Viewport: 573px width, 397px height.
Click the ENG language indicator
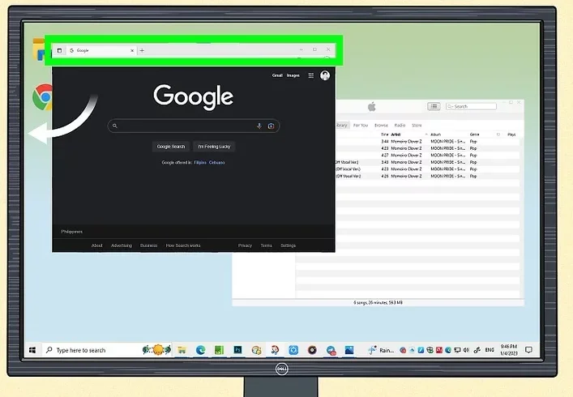pyautogui.click(x=490, y=350)
